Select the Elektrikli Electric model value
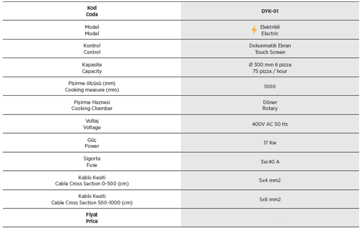Image resolution: width=361 pixels, height=230 pixels. point(270,30)
